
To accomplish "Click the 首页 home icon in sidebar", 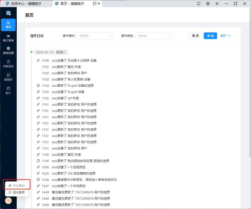I will coord(8,24).
